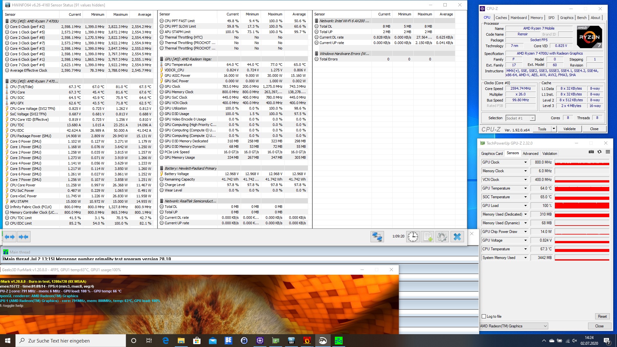This screenshot has height=347, width=617.
Task: Click the Reset button in GPU-Z
Action: click(x=602, y=316)
